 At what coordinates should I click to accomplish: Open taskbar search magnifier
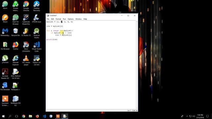click(x=10, y=116)
